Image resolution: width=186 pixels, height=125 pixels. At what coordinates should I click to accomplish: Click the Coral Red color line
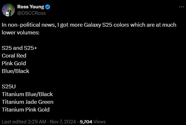pos(14,56)
